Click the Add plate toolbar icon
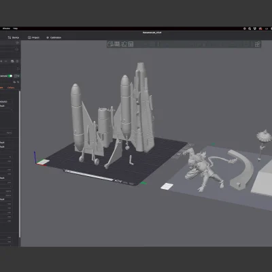This screenshot has width=272, height=272. click(117, 44)
